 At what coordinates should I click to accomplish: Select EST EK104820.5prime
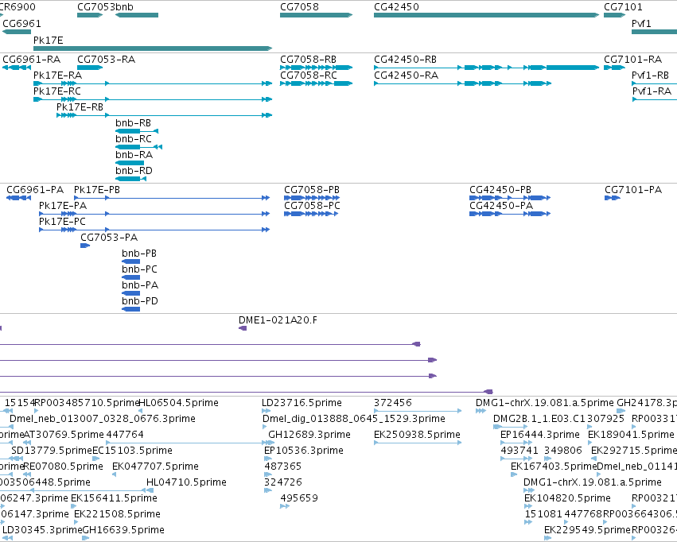pyautogui.click(x=567, y=498)
